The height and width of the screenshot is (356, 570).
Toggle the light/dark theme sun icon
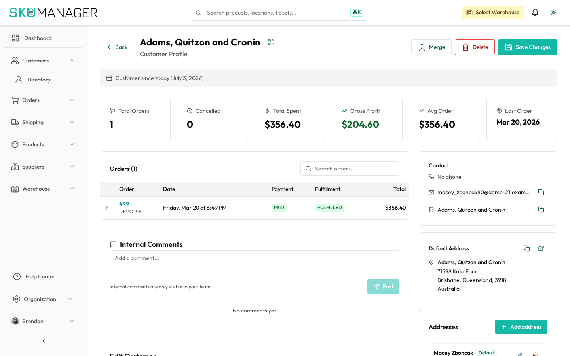(553, 13)
